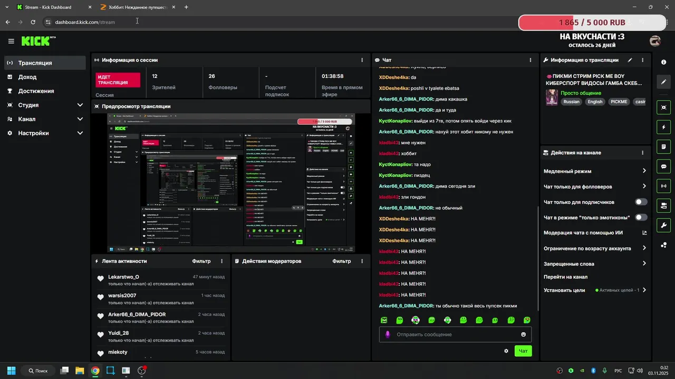The width and height of the screenshot is (675, 379).
Task: Click the Отправить сообщение input field
Action: pyautogui.click(x=455, y=334)
